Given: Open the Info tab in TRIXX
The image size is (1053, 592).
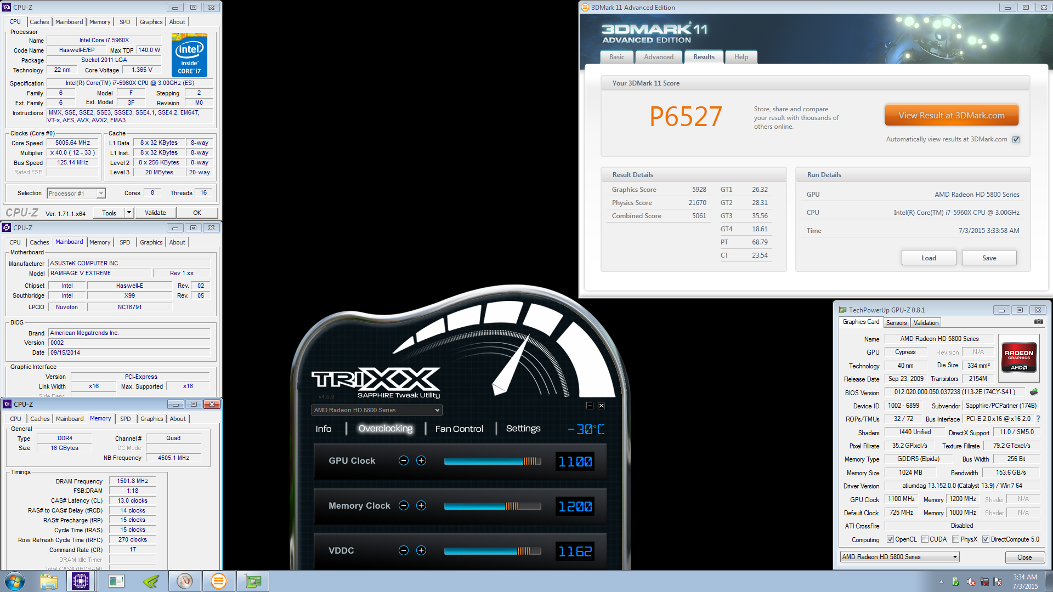Looking at the screenshot, I should 324,429.
